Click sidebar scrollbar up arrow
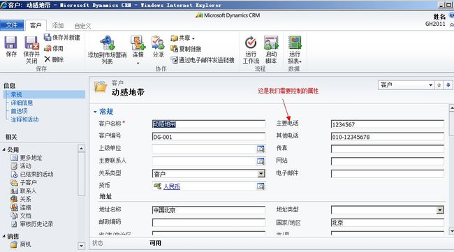This screenshot has width=454, height=252. pyautogui.click(x=81, y=149)
